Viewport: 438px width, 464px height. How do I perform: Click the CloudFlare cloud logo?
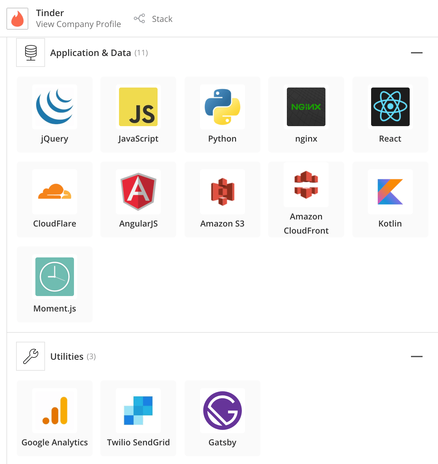tap(55, 192)
